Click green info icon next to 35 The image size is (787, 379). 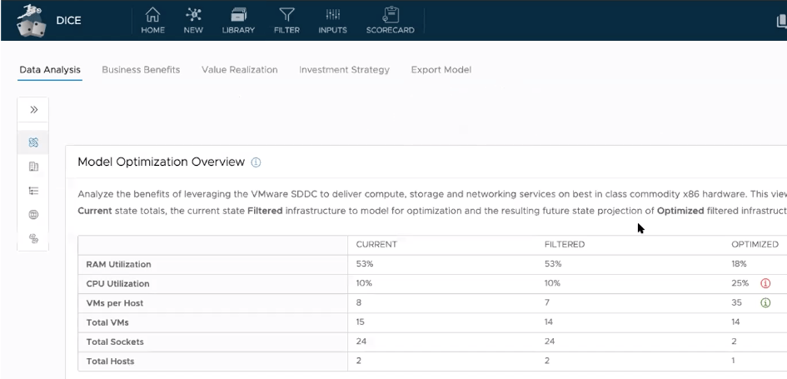pos(765,303)
